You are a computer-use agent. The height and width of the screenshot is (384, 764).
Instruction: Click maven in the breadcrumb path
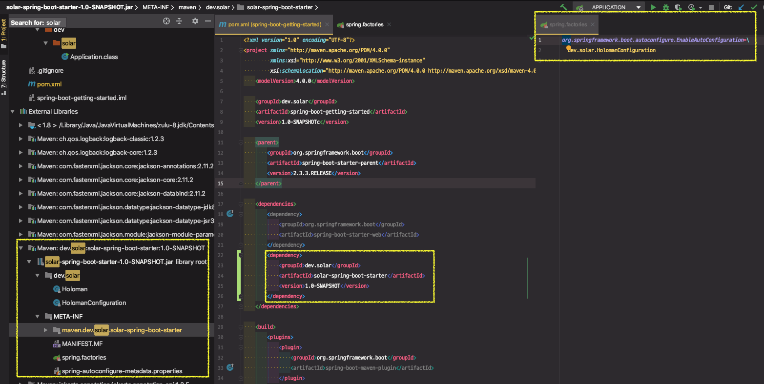(187, 7)
